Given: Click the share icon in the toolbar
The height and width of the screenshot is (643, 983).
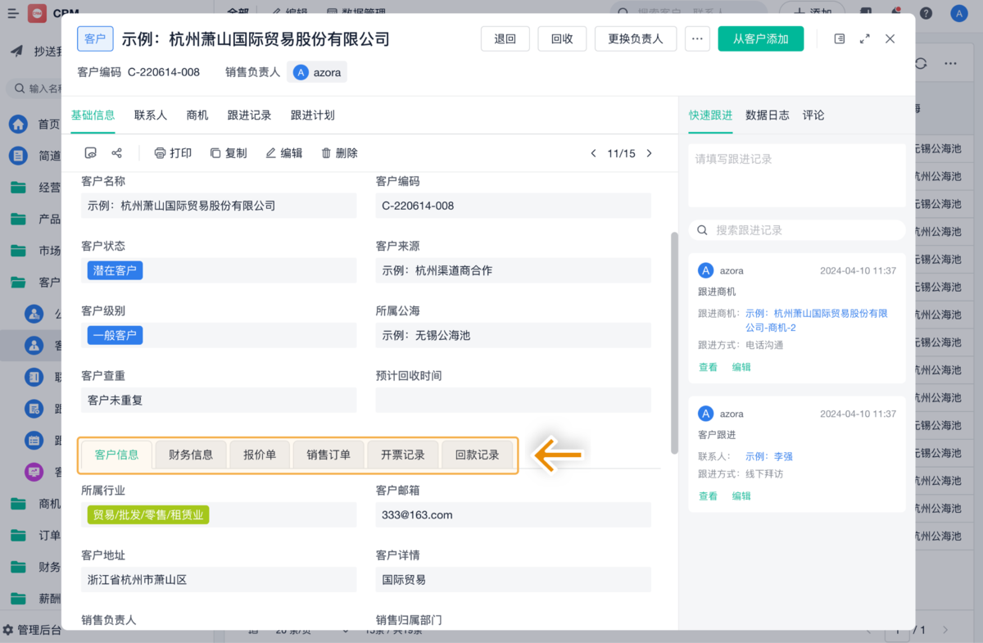Looking at the screenshot, I should [x=116, y=153].
